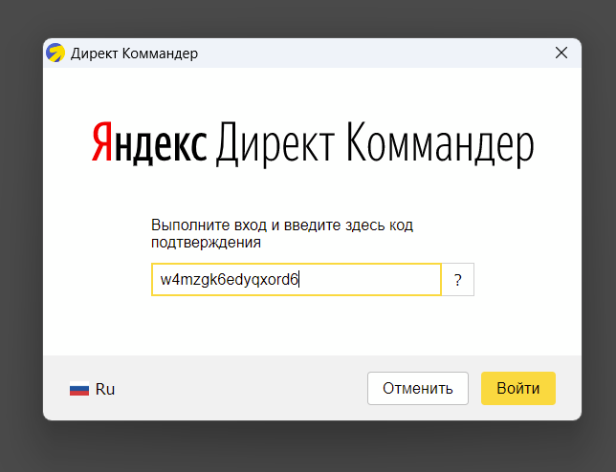Close the Директ Коммандер dialog
The width and height of the screenshot is (616, 472).
point(561,53)
